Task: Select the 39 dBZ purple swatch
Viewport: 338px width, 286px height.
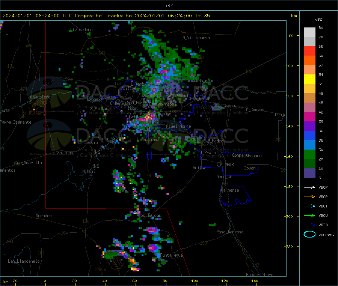Action: 309,126
